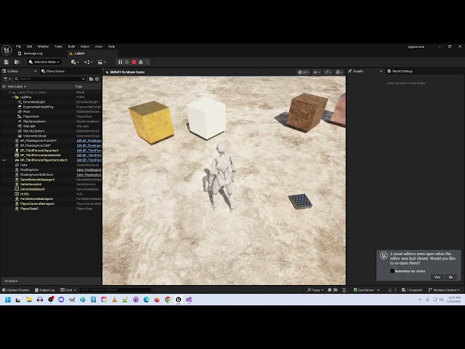Open the Build menu

tap(71, 47)
